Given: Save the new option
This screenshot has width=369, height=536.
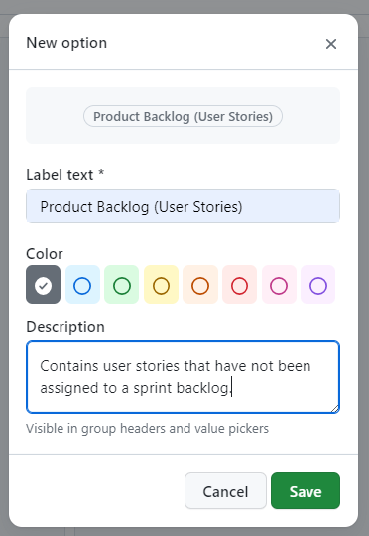Looking at the screenshot, I should (306, 491).
